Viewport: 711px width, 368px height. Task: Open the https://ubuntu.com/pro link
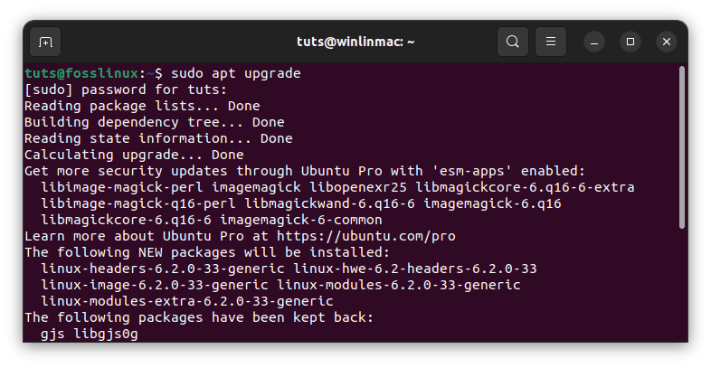coord(366,236)
